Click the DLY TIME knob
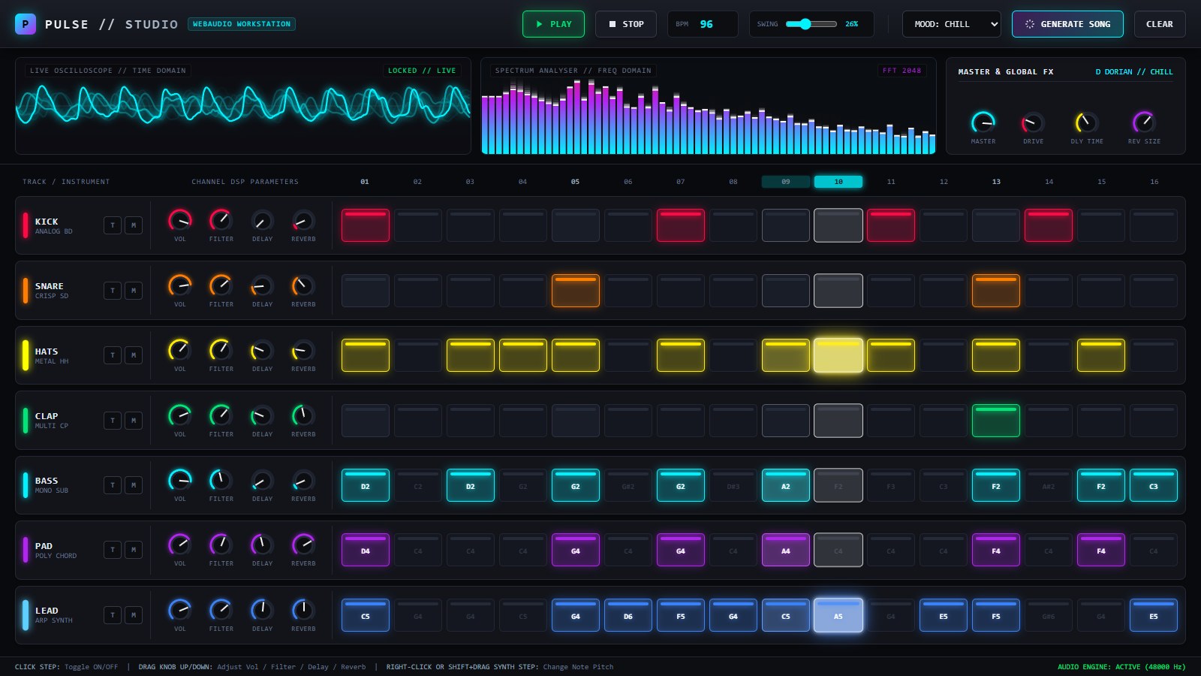1201x676 pixels. [1086, 122]
